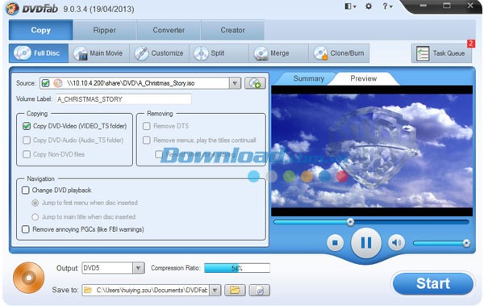Switch to the Ripper tab
Image resolution: width=484 pixels, height=306 pixels.
tap(104, 30)
